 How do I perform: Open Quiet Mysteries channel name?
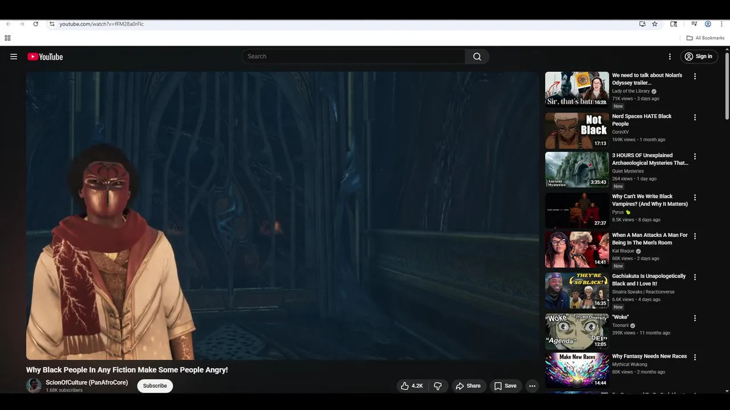(x=628, y=171)
